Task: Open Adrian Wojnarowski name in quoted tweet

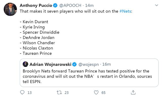Action: pyautogui.click(x=50, y=64)
